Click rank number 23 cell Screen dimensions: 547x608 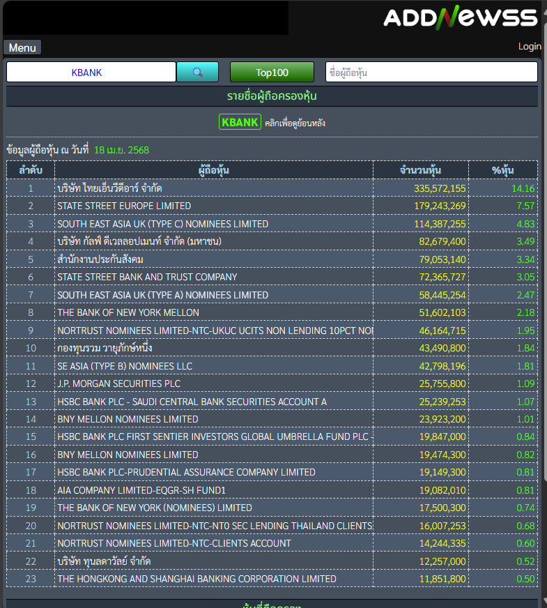point(31,579)
